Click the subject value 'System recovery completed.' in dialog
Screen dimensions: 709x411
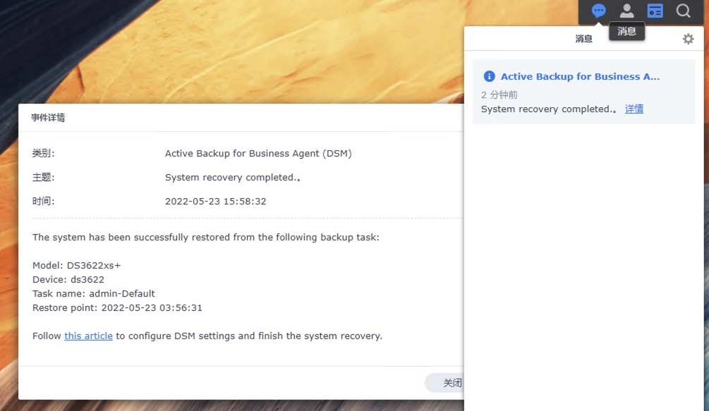tap(232, 178)
